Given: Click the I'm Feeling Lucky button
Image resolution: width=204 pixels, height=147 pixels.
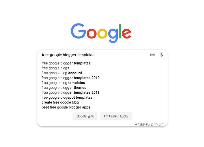Looking at the screenshot, I should [x=116, y=116].
